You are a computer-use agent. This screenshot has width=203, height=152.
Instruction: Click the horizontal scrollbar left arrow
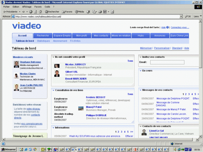[3, 140]
